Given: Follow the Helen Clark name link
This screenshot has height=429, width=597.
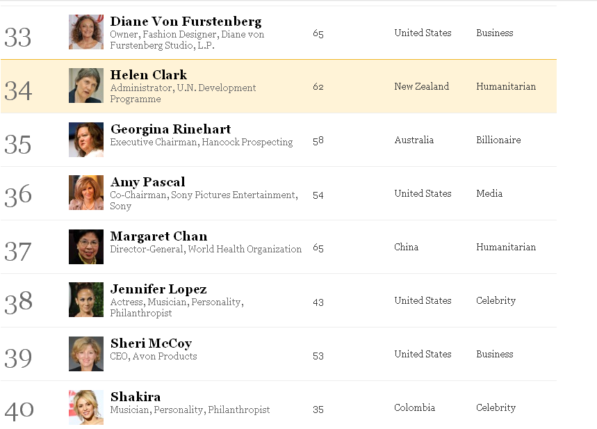Looking at the screenshot, I should pos(149,74).
